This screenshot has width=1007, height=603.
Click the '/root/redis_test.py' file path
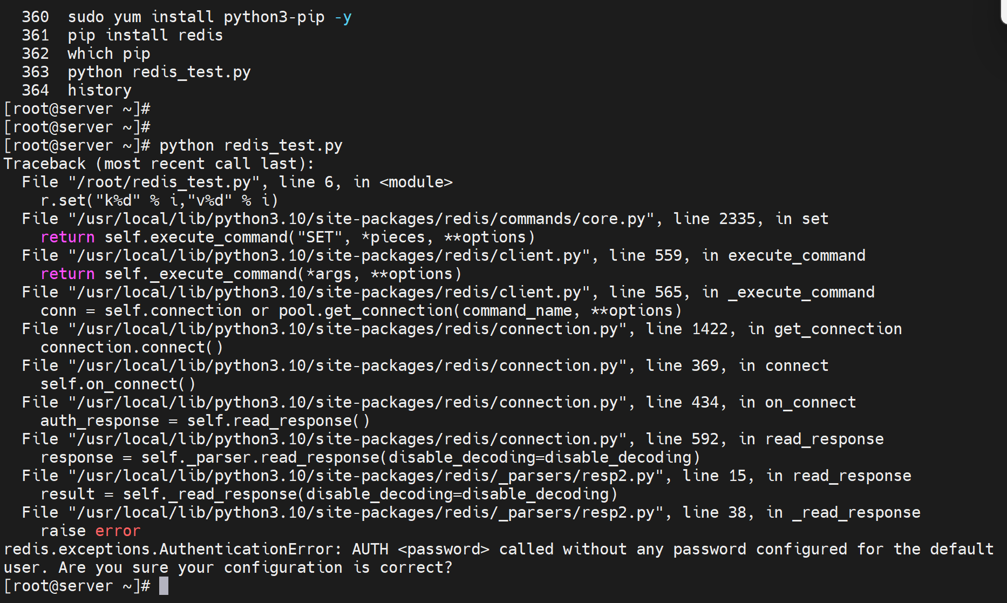pyautogui.click(x=164, y=182)
